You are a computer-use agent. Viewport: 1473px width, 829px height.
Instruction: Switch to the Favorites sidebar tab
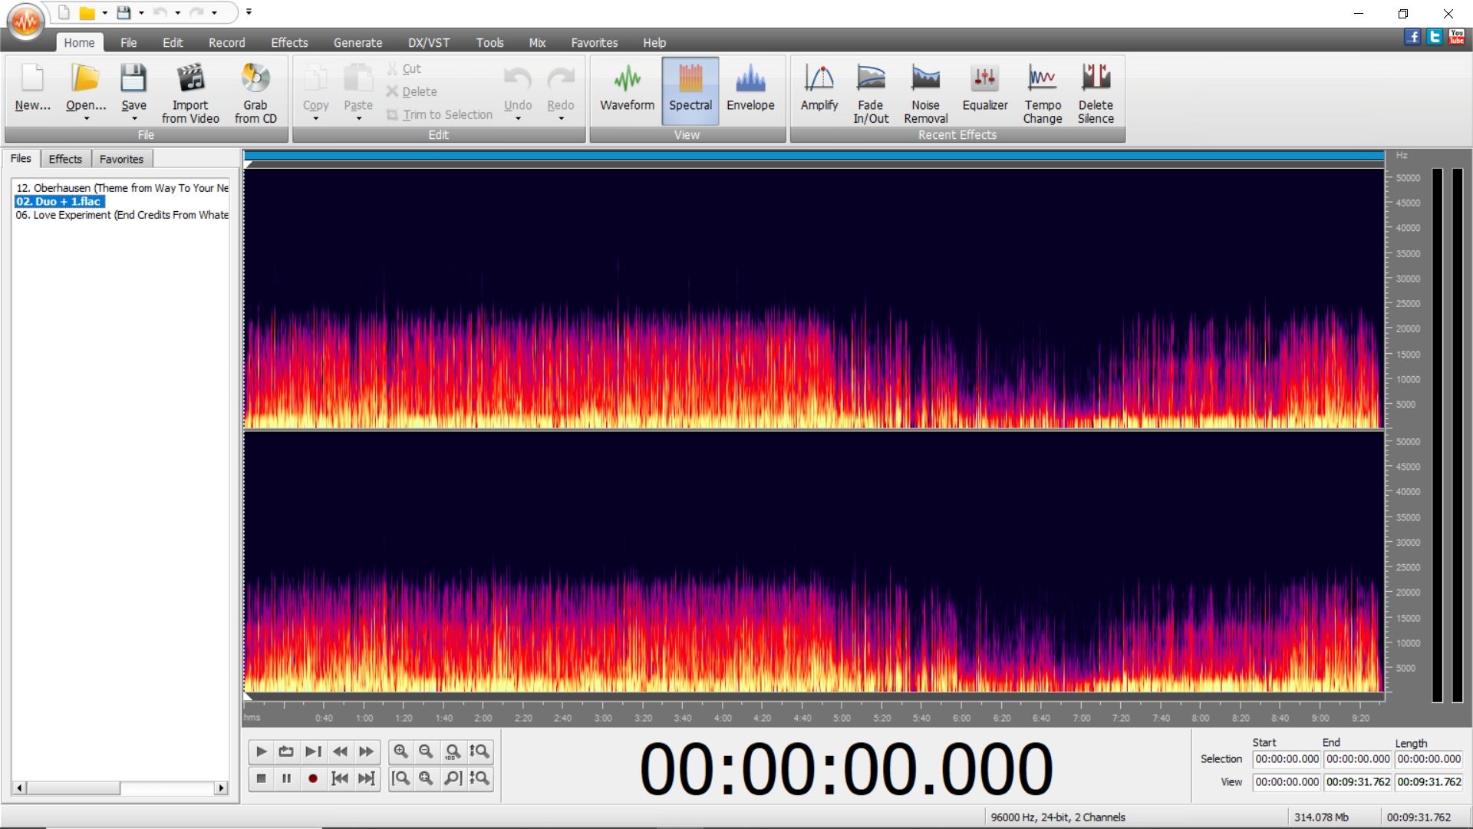121,159
